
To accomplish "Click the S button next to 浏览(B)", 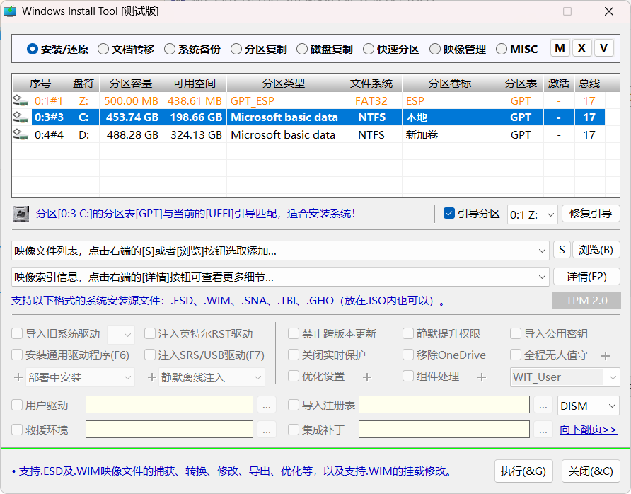I will [x=562, y=250].
